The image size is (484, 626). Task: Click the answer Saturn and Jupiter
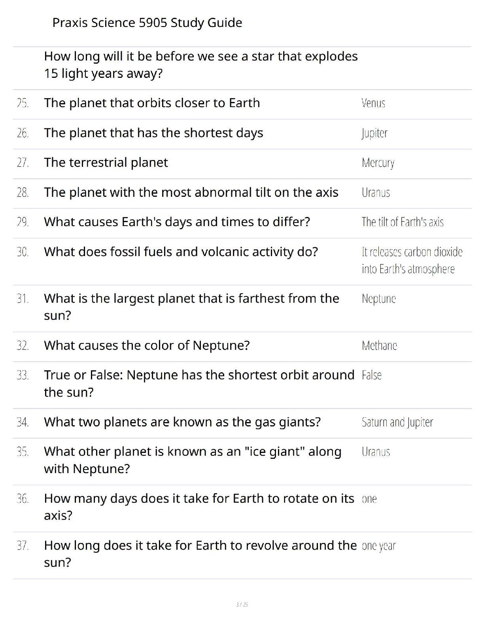click(397, 422)
